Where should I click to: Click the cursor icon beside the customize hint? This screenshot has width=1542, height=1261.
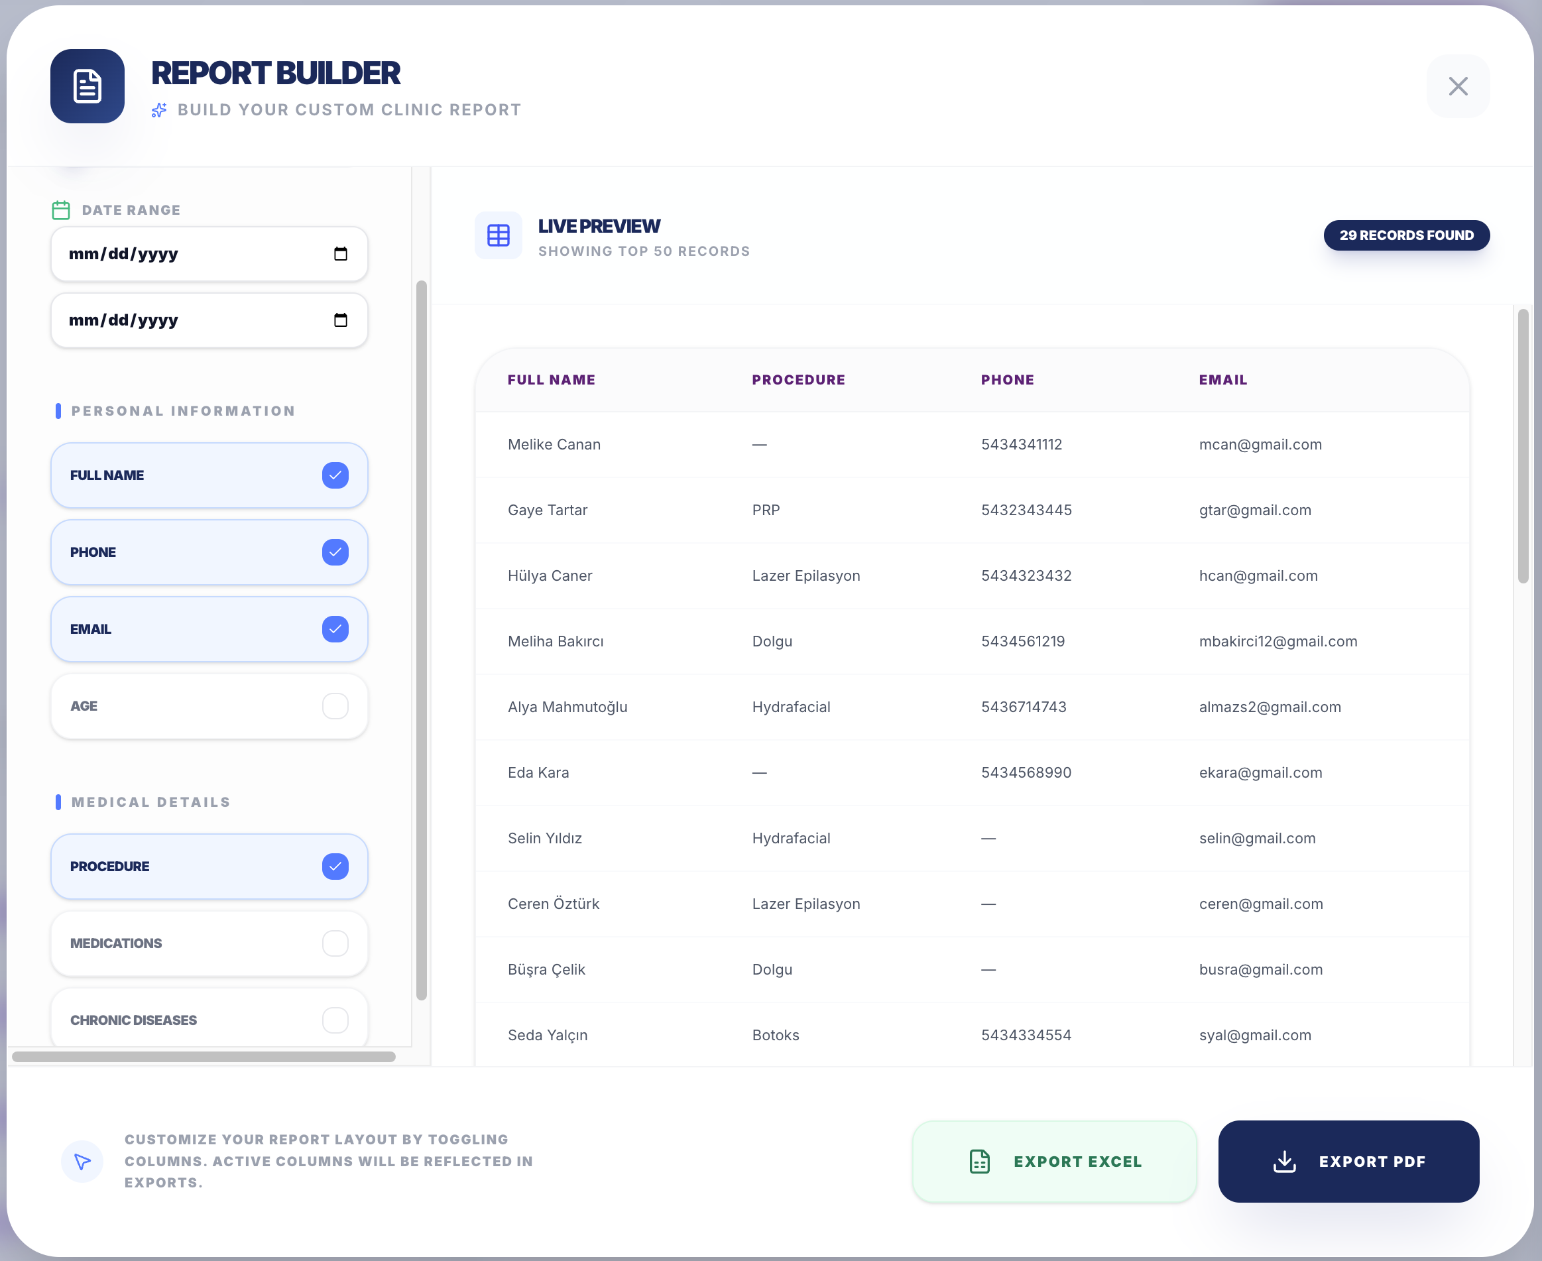(82, 1161)
